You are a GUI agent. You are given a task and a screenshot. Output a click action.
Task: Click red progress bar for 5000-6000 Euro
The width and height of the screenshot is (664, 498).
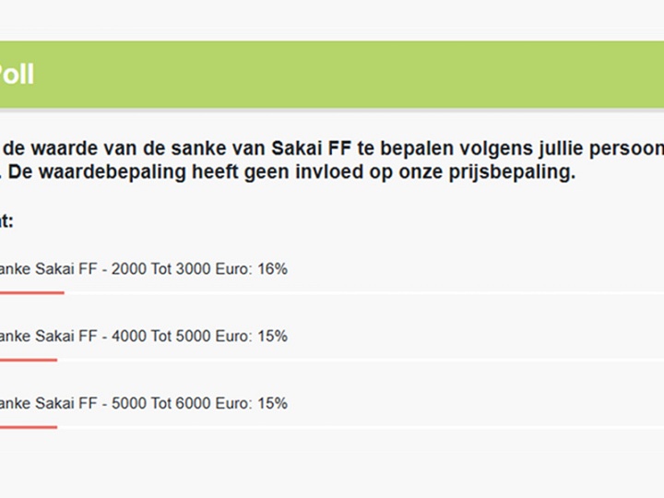28,427
